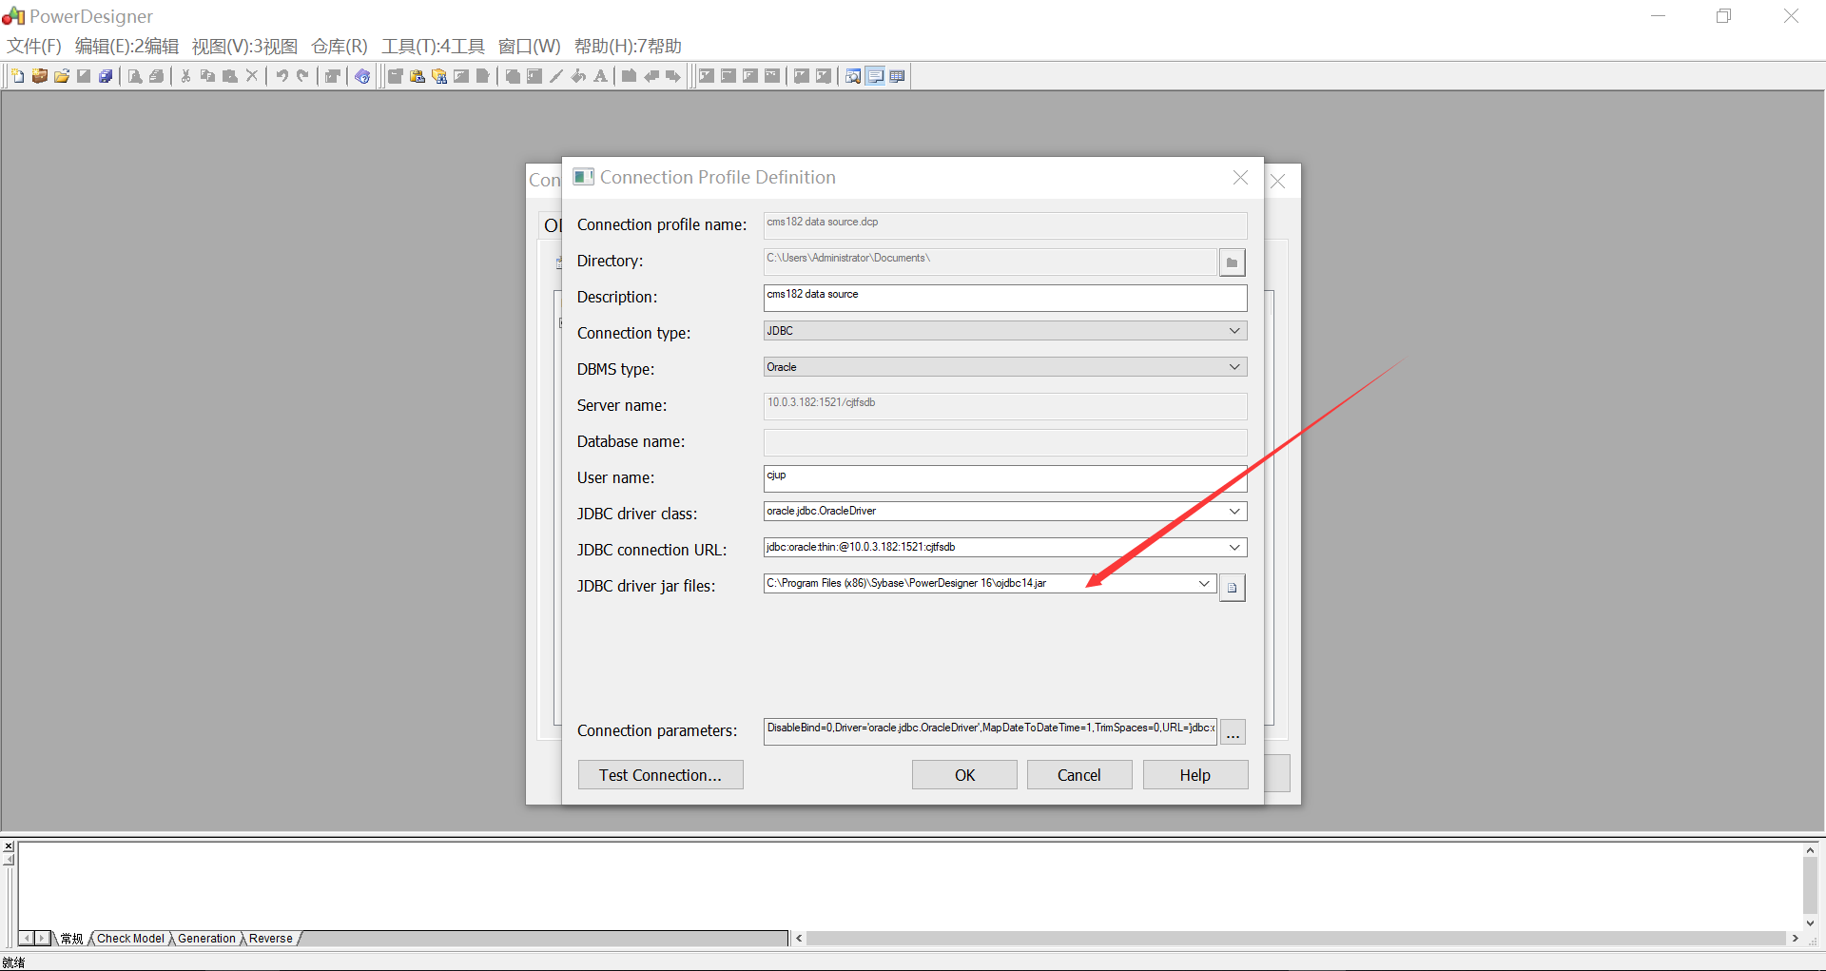
Task: Click the Connection parameters text field
Action: tap(990, 731)
